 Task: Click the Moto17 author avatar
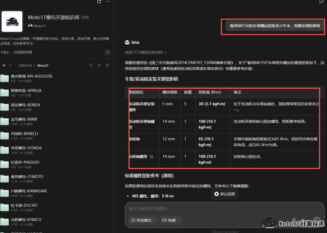coord(30,26)
